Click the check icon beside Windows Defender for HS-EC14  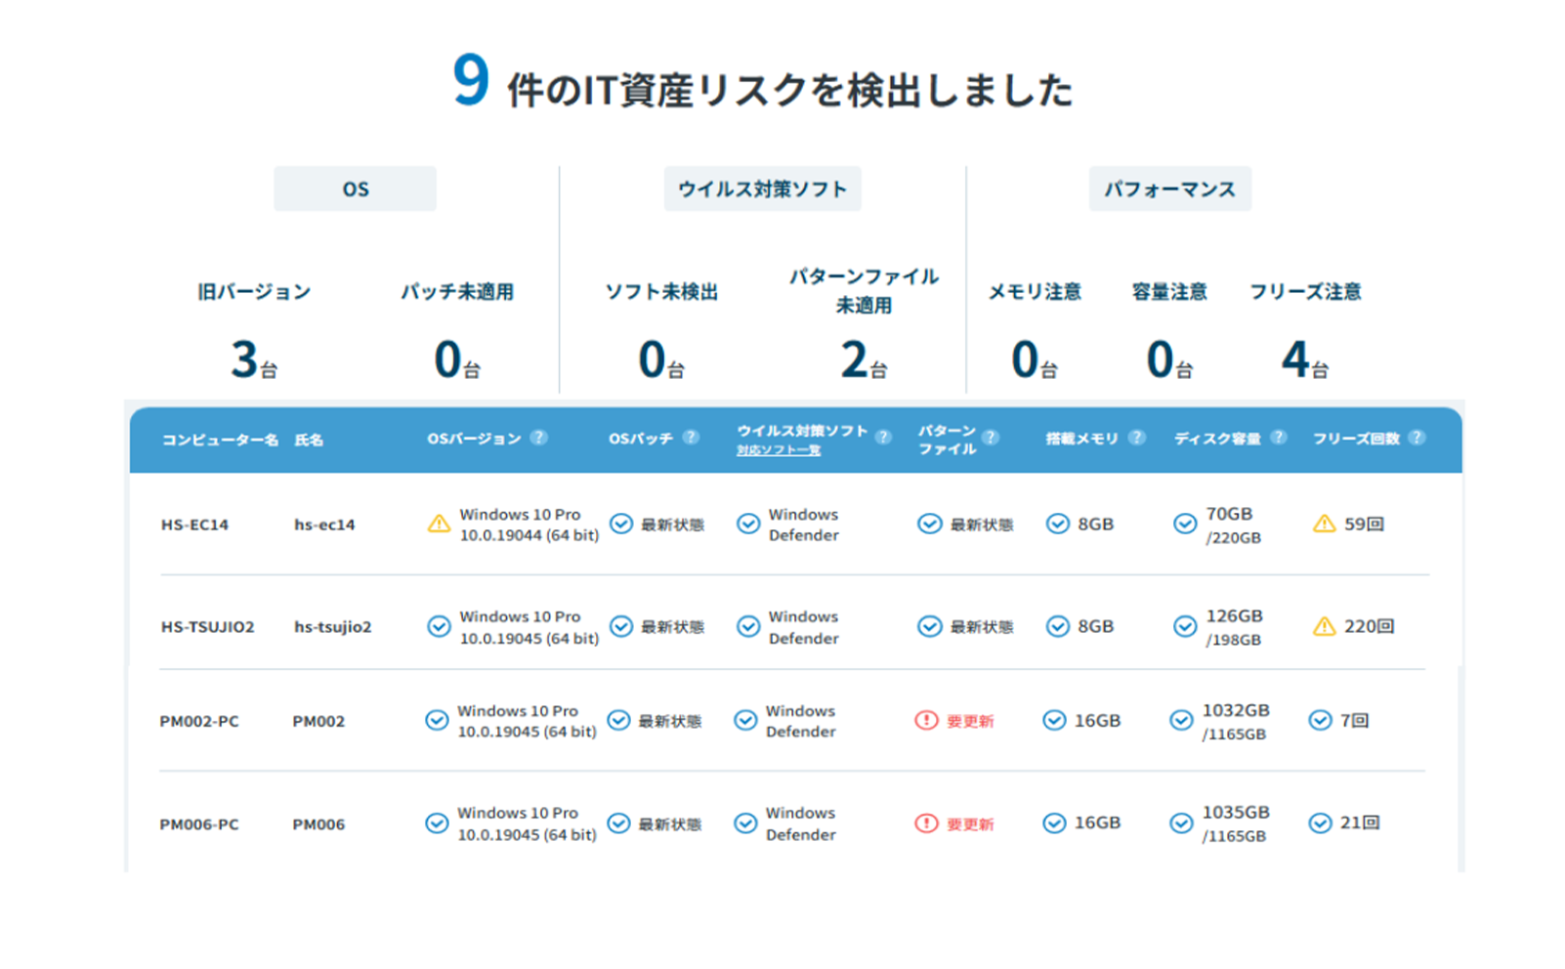(x=746, y=524)
